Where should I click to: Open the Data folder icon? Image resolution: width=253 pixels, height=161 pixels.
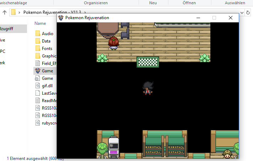38,41
